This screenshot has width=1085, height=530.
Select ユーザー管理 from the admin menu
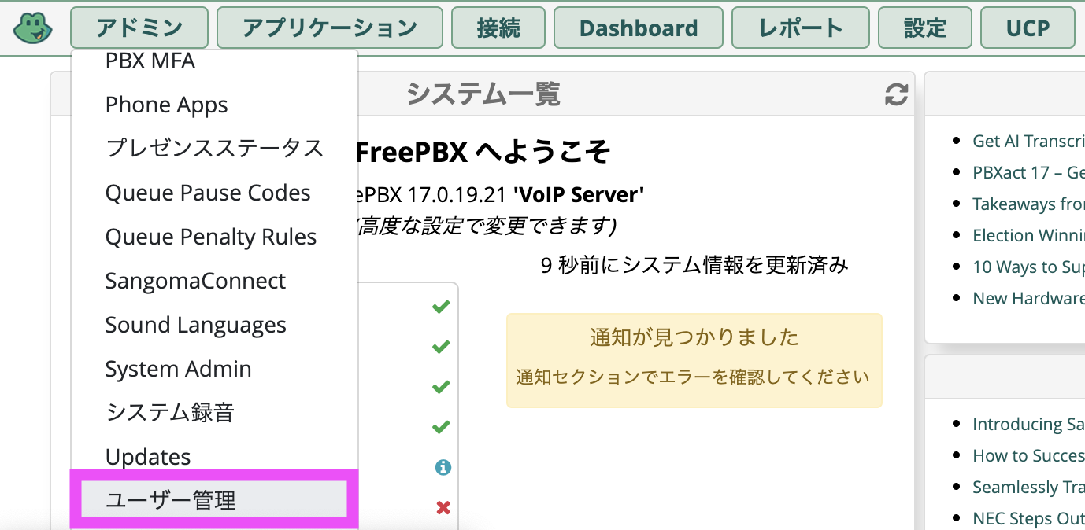214,500
